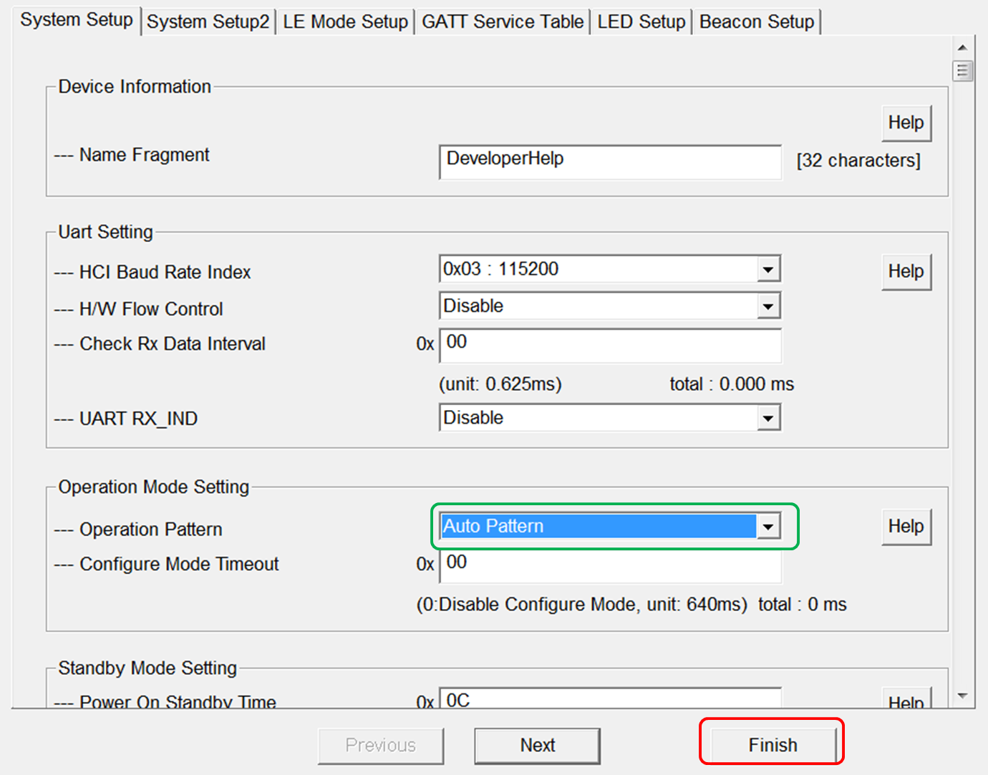Click Help in Operation Mode Setting section
988x775 pixels.
click(x=906, y=527)
